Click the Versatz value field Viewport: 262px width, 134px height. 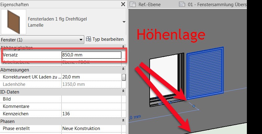(91, 55)
